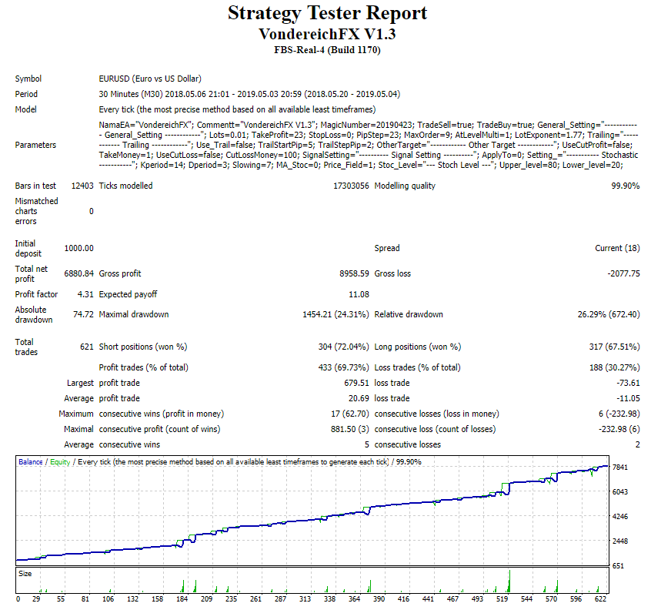Select the "VondereichFX V1.3" subtitle

tap(327, 34)
